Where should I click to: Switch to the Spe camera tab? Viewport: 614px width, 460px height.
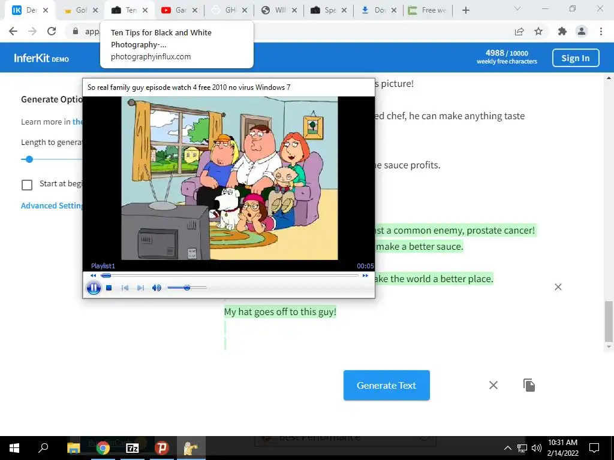[323, 11]
